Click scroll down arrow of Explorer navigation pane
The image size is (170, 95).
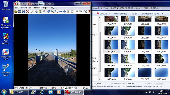pyautogui.click(x=99, y=80)
